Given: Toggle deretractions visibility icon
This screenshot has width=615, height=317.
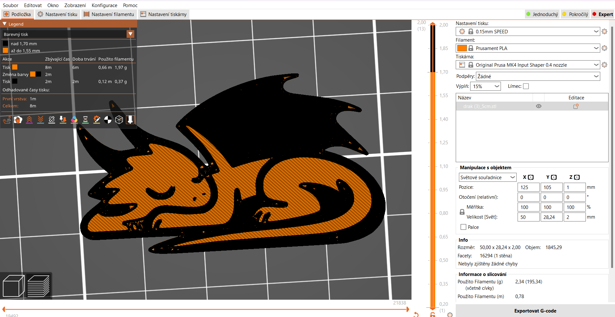Looking at the screenshot, I should (x=40, y=120).
